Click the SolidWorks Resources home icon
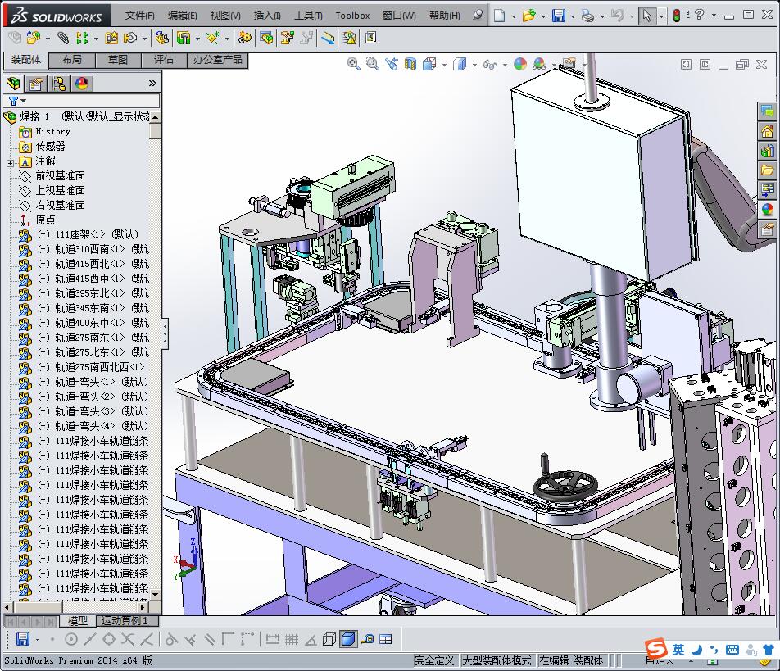 (x=767, y=131)
